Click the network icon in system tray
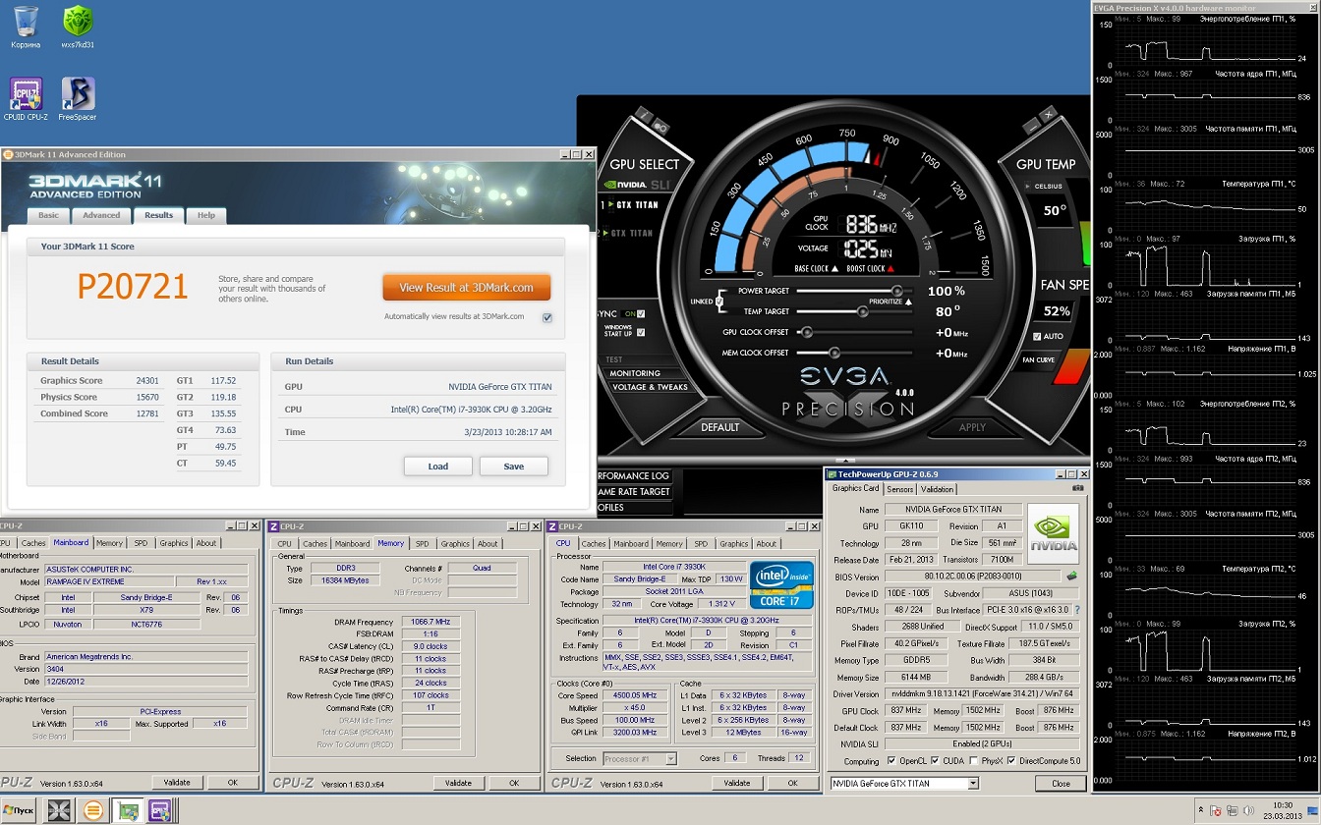 (x=1234, y=811)
